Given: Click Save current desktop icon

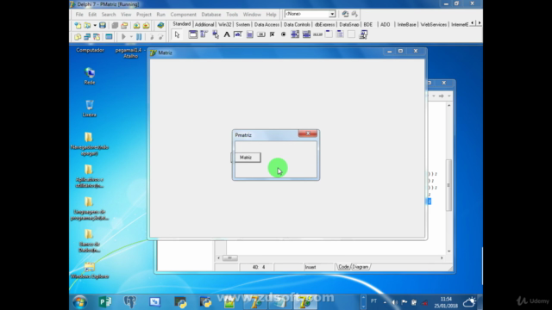Looking at the screenshot, I should (345, 14).
